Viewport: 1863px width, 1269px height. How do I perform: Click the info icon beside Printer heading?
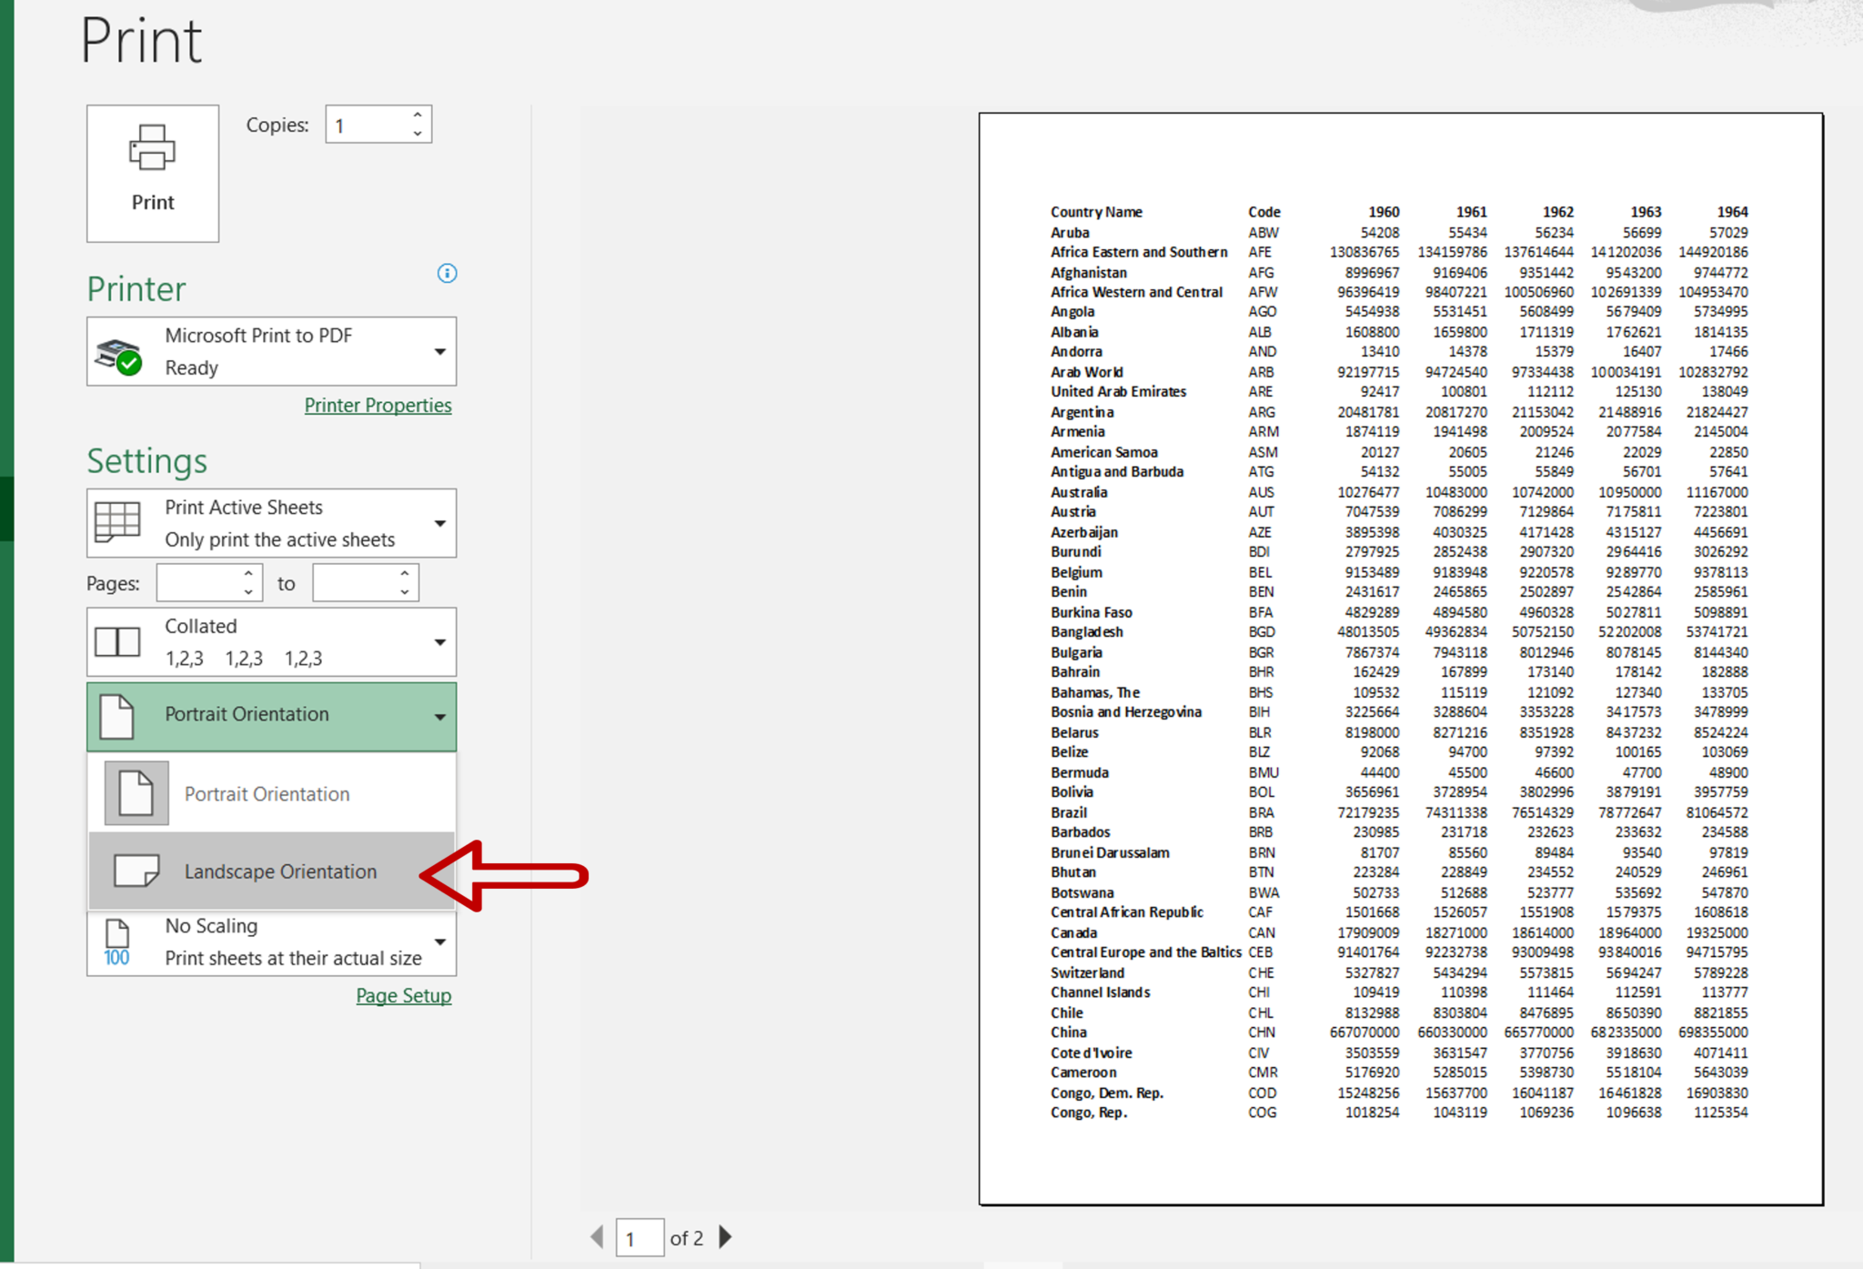(447, 274)
